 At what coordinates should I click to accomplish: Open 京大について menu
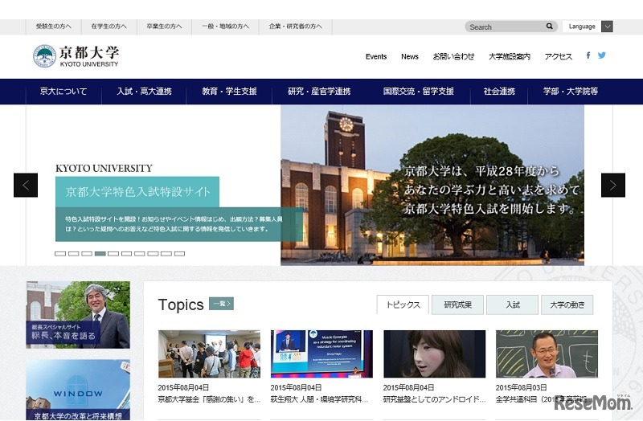(63, 92)
